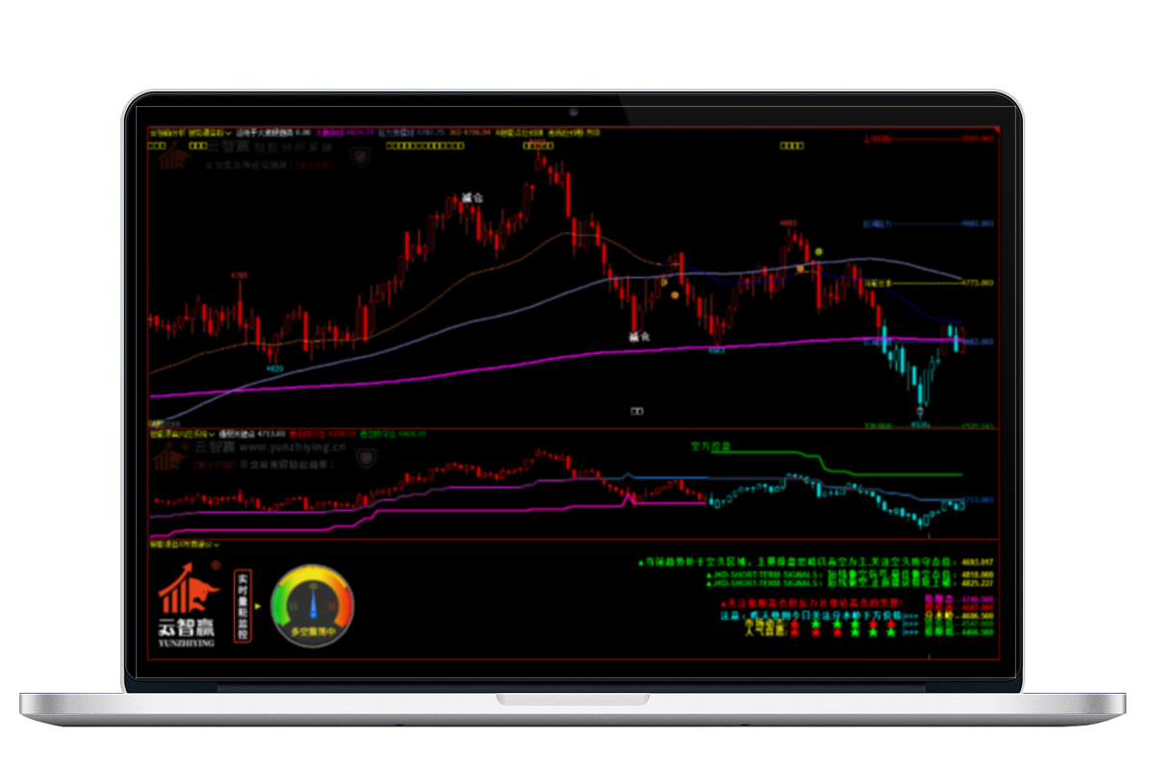Viewport: 1149px width, 764px height.
Task: Select the yellow 4773.000 price level line label
Action: pos(977,283)
